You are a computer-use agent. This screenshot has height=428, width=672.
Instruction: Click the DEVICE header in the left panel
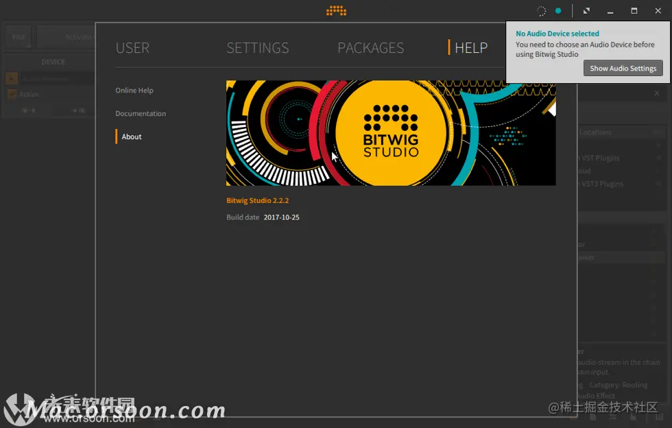(x=53, y=62)
